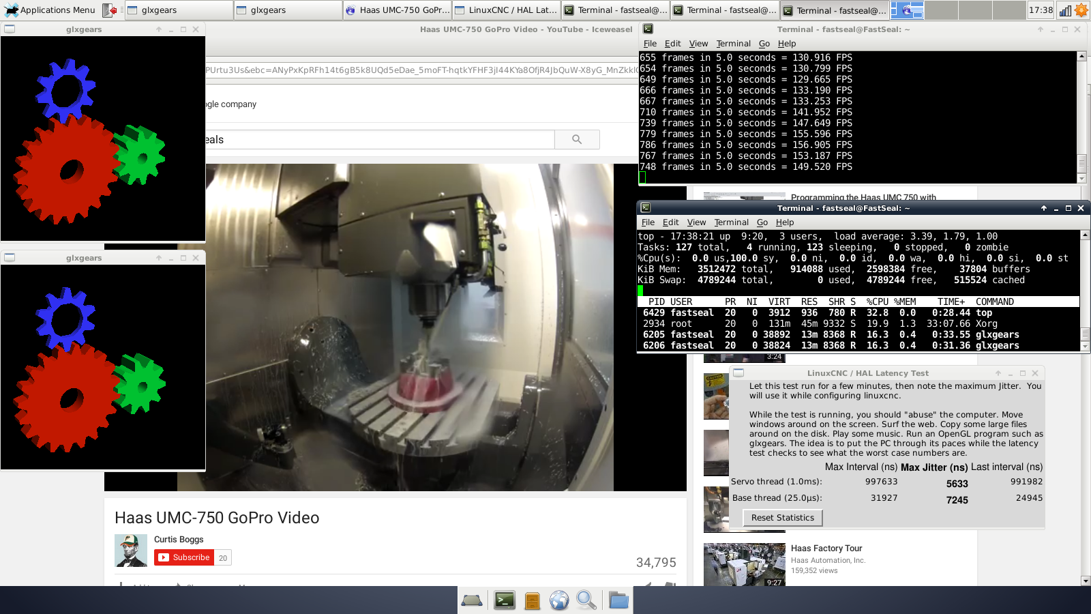Viewport: 1091px width, 614px height.
Task: Click the network monitor tray icon
Action: (1065, 10)
